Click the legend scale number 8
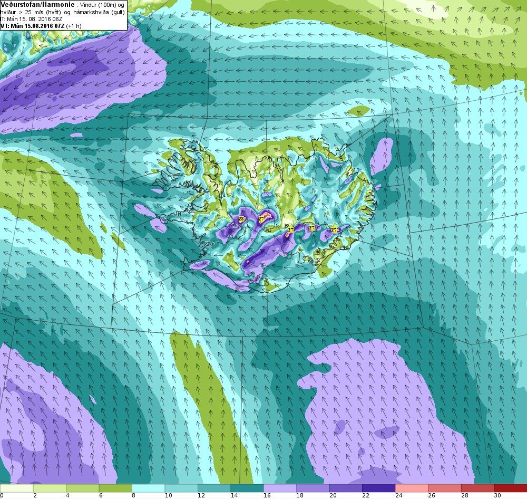Screen dimensions: 527x499 (x=133, y=495)
